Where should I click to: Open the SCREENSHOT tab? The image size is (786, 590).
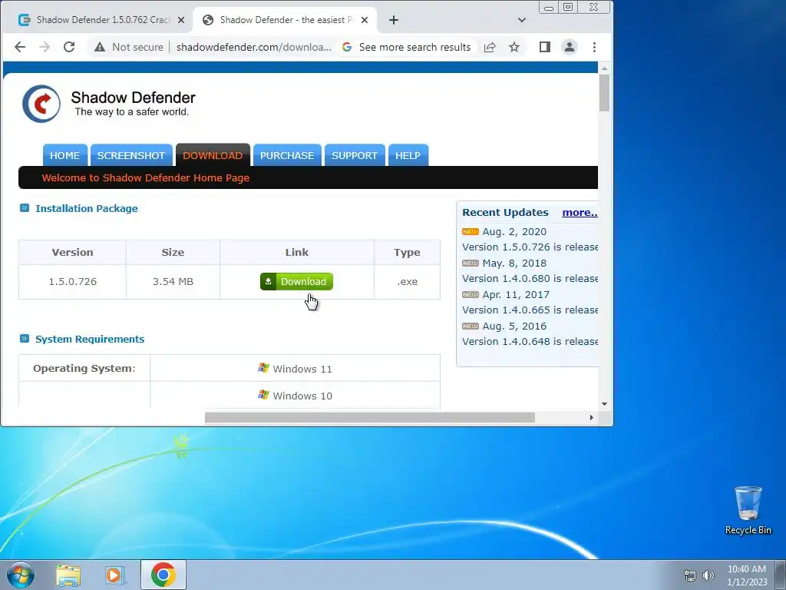tap(131, 155)
